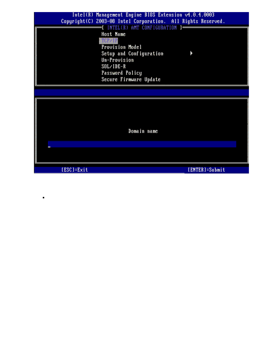Click the [ESC]=Exit hint

tap(74, 170)
